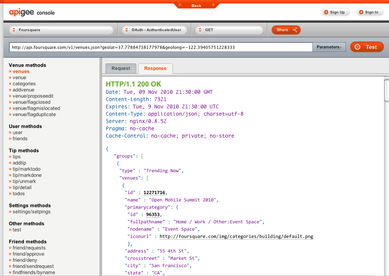Open the tip/markdone method
This screenshot has height=276, width=389.
click(x=27, y=175)
